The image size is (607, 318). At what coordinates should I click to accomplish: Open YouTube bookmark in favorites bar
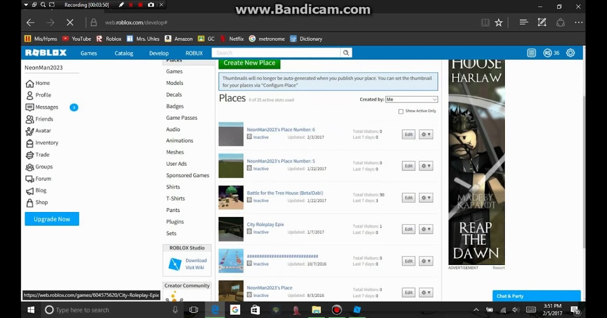tap(77, 39)
